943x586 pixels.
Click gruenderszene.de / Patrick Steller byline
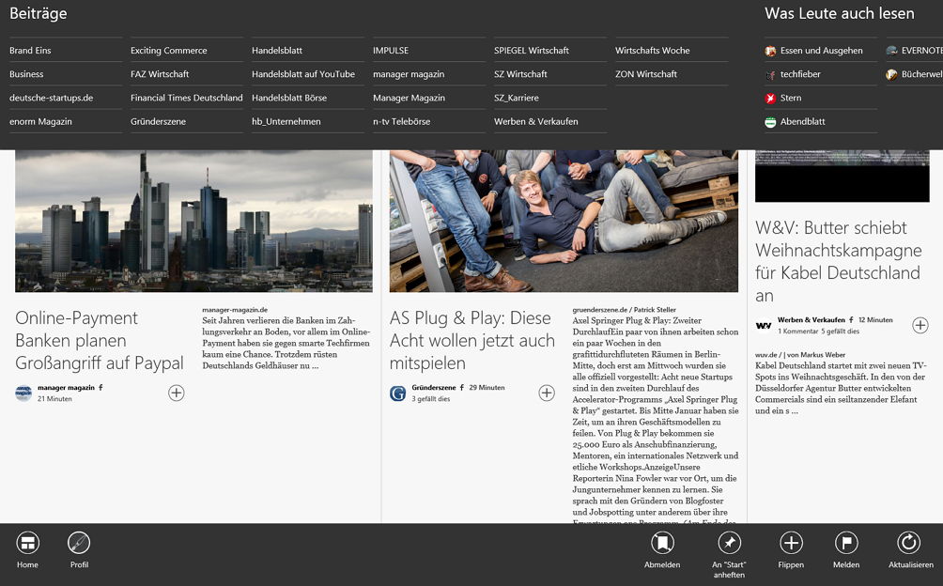[625, 310]
